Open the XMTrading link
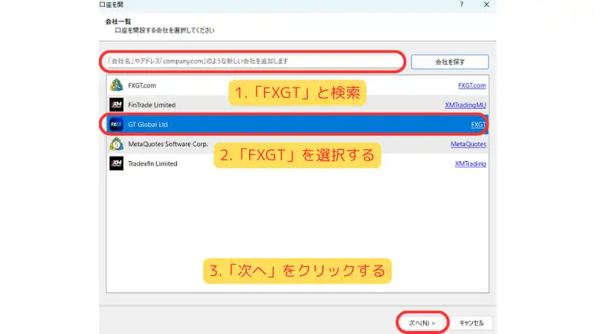 [x=470, y=164]
